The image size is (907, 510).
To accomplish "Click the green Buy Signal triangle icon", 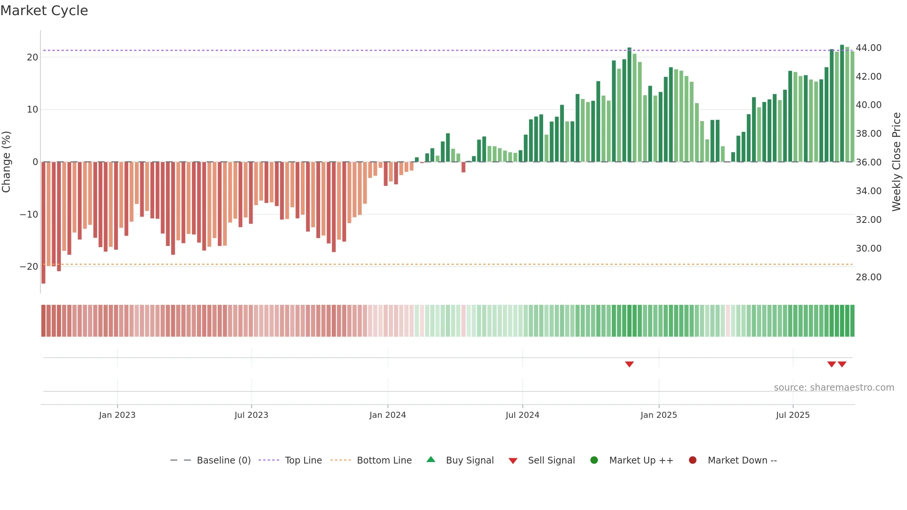I will 431,459.
